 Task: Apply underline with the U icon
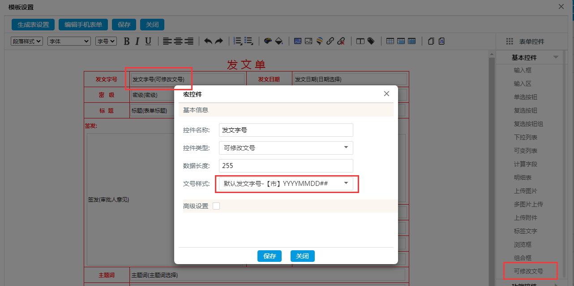pyautogui.click(x=148, y=41)
